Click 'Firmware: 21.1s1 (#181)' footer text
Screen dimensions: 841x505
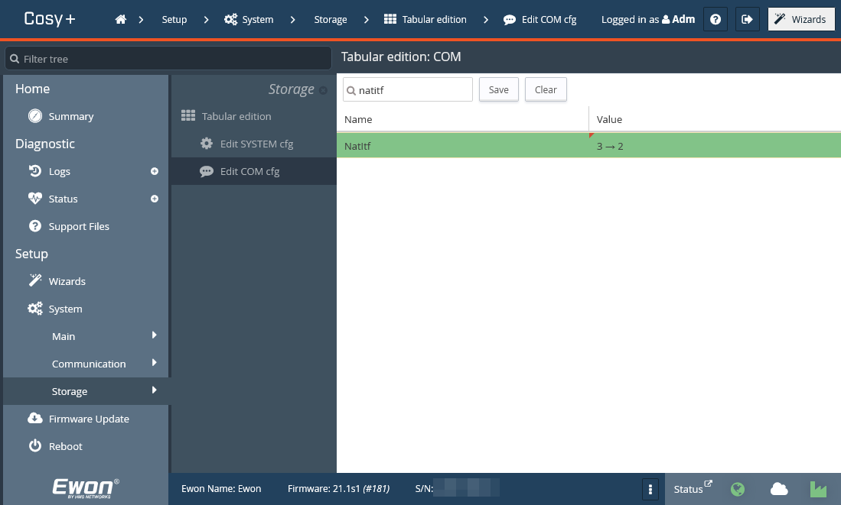click(x=338, y=488)
